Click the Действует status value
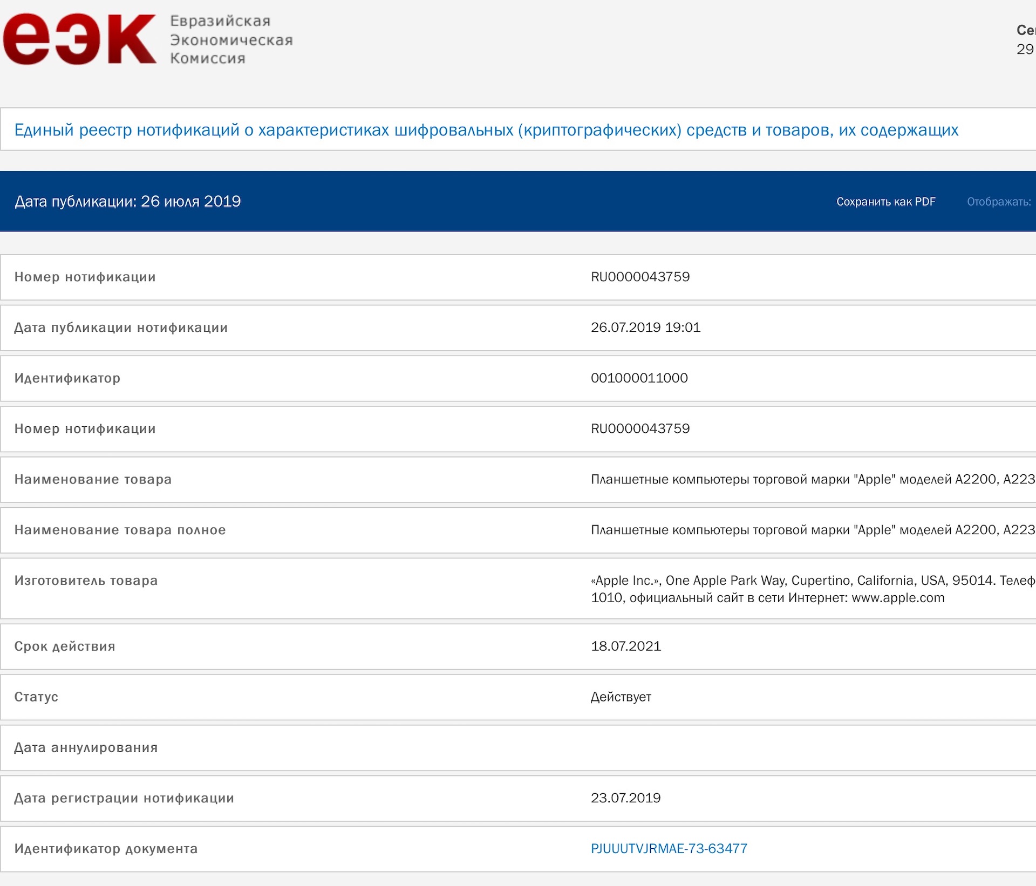This screenshot has height=886, width=1036. (x=621, y=697)
